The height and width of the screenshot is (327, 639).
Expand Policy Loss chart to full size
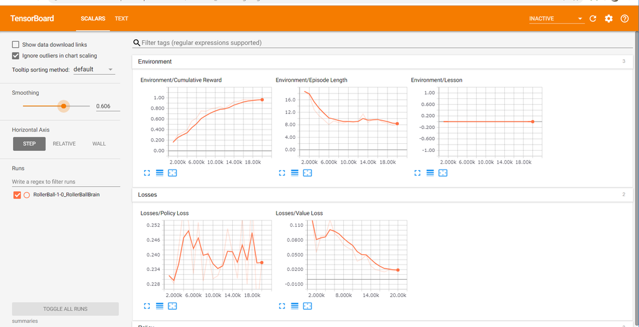tap(147, 306)
